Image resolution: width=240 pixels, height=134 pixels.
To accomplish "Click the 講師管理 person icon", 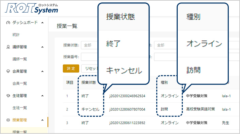I will [x=8, y=47].
